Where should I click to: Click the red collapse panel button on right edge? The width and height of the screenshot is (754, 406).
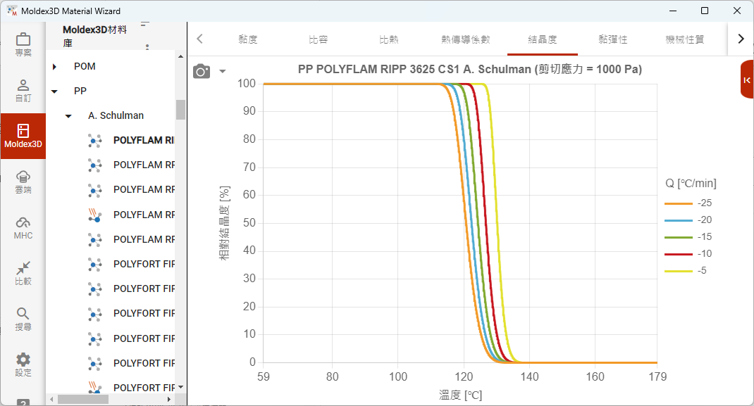click(x=746, y=79)
